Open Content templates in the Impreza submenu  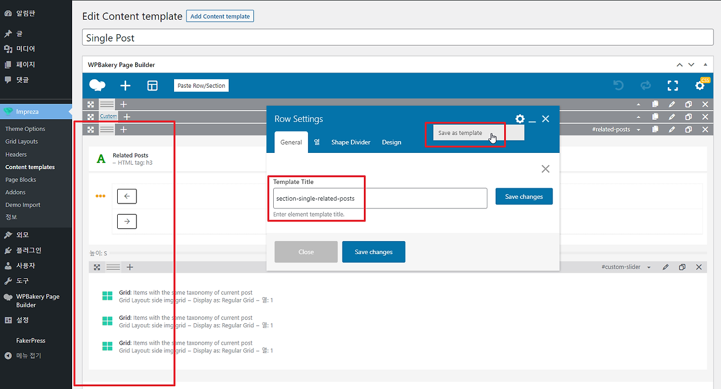click(30, 167)
